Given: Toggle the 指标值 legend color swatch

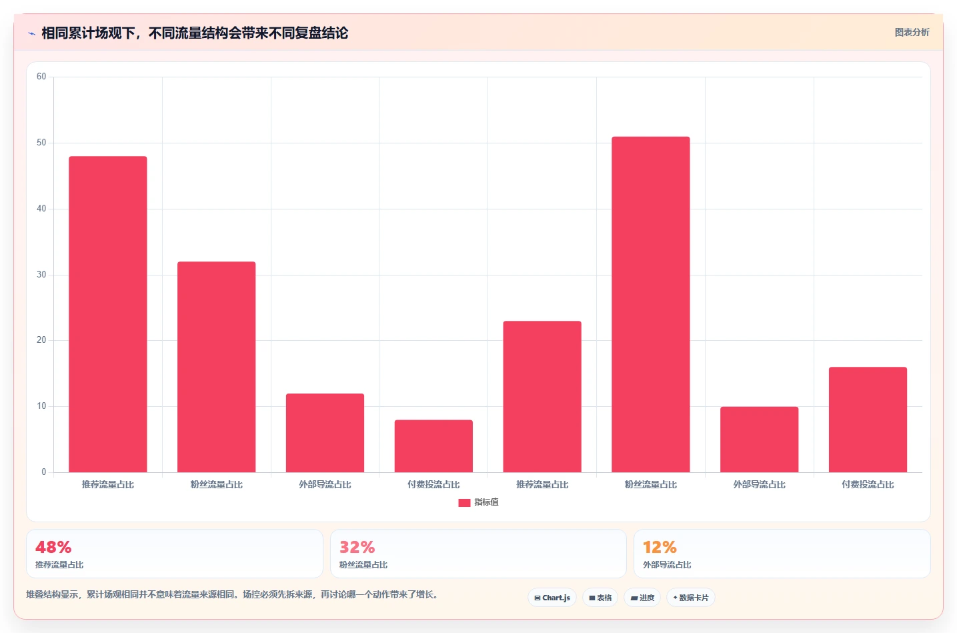Looking at the screenshot, I should 464,502.
